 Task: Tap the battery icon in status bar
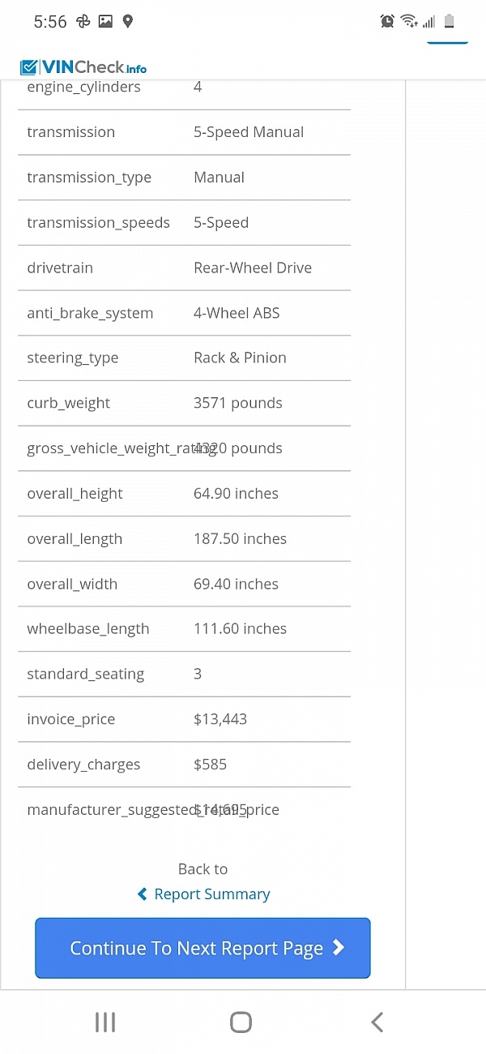coord(449,22)
